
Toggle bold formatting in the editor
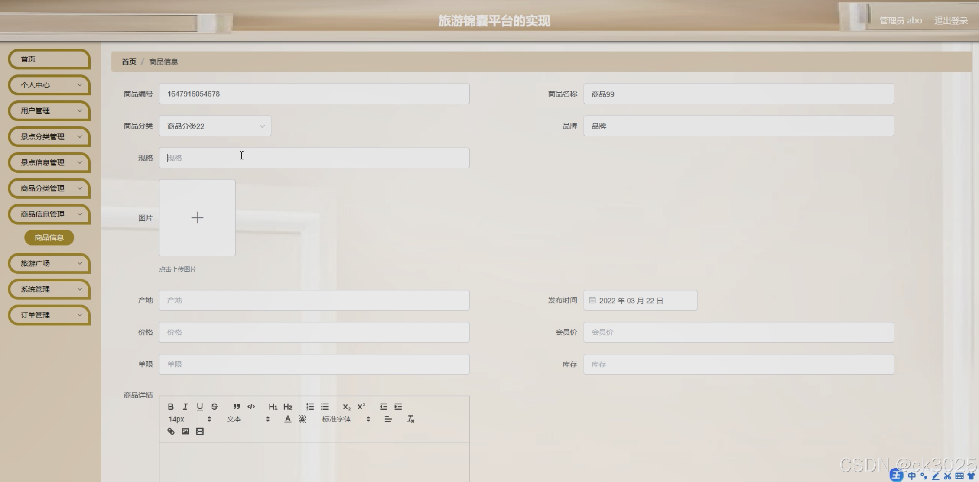click(171, 407)
